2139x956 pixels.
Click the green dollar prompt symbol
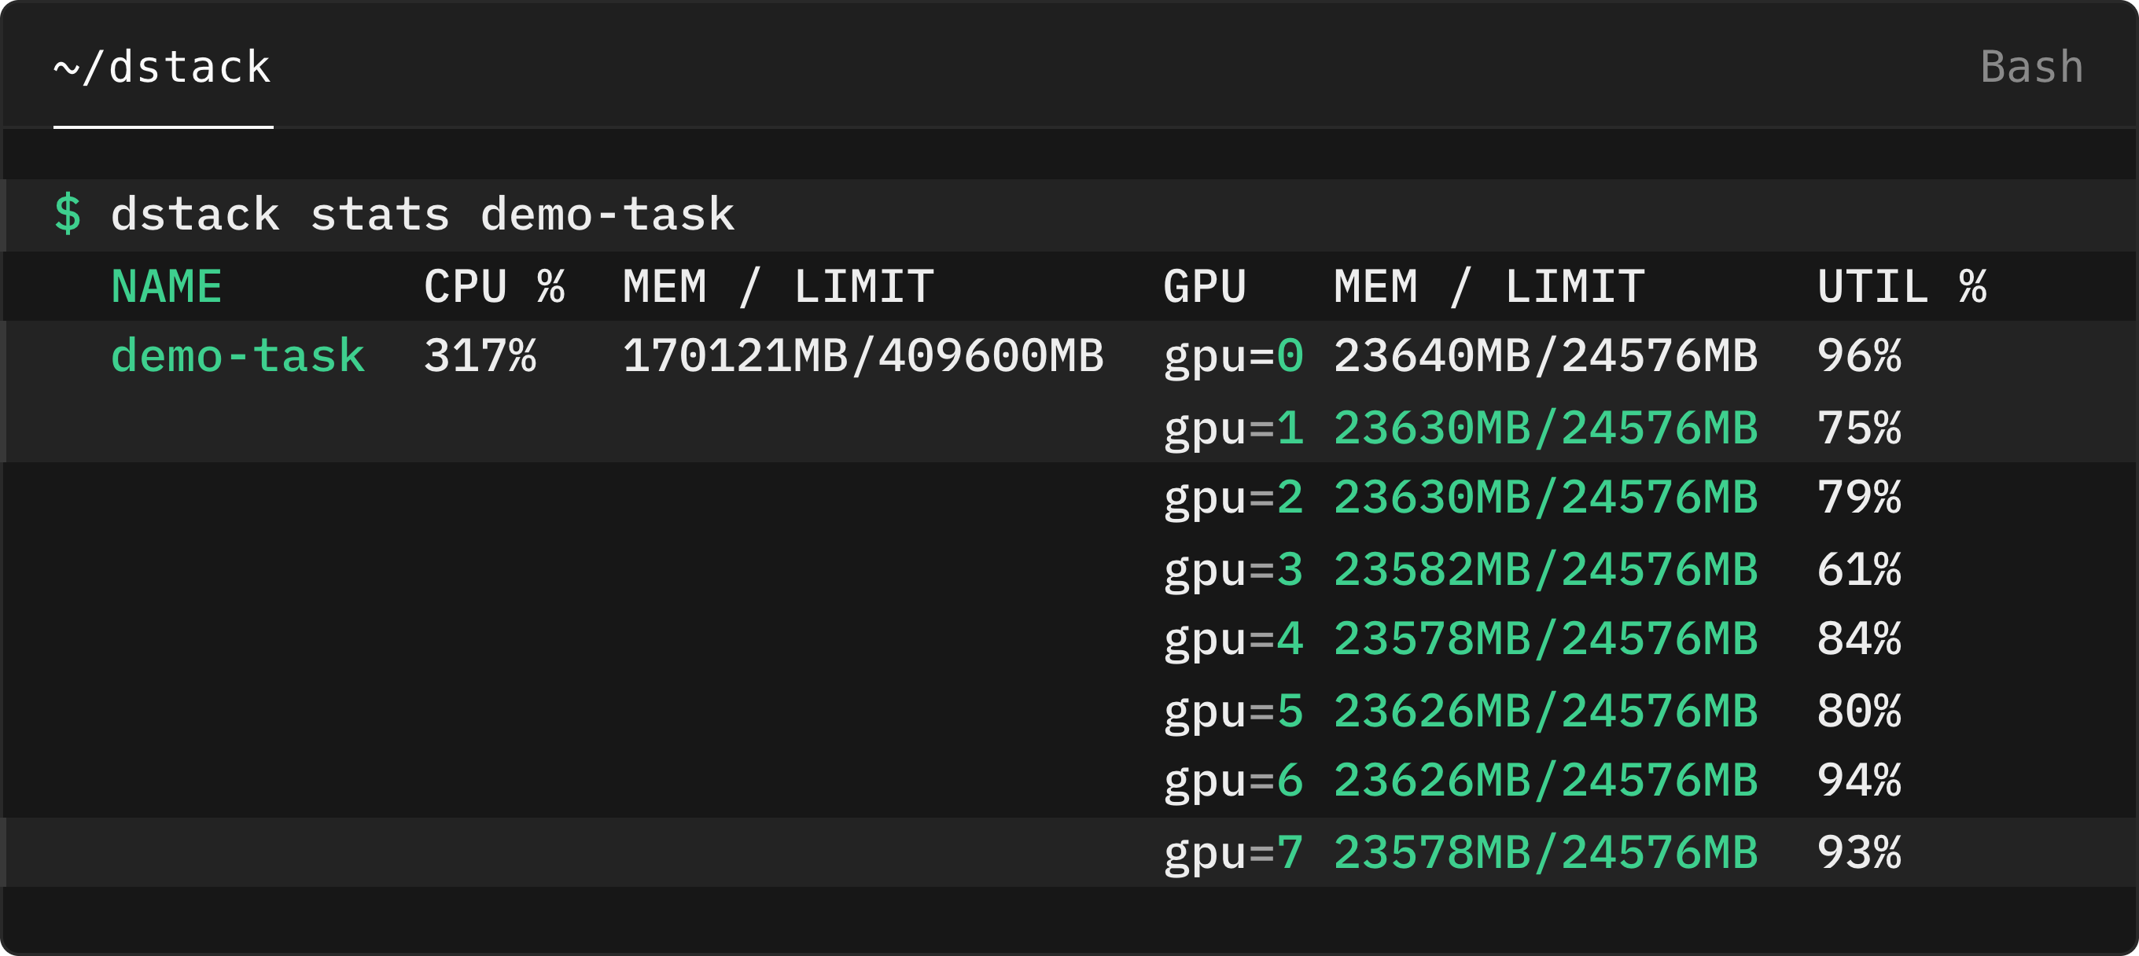pyautogui.click(x=68, y=215)
